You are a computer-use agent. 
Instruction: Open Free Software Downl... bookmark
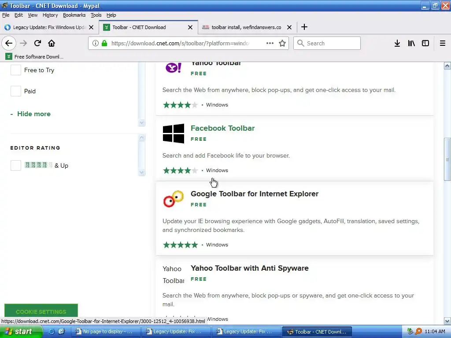click(35, 57)
